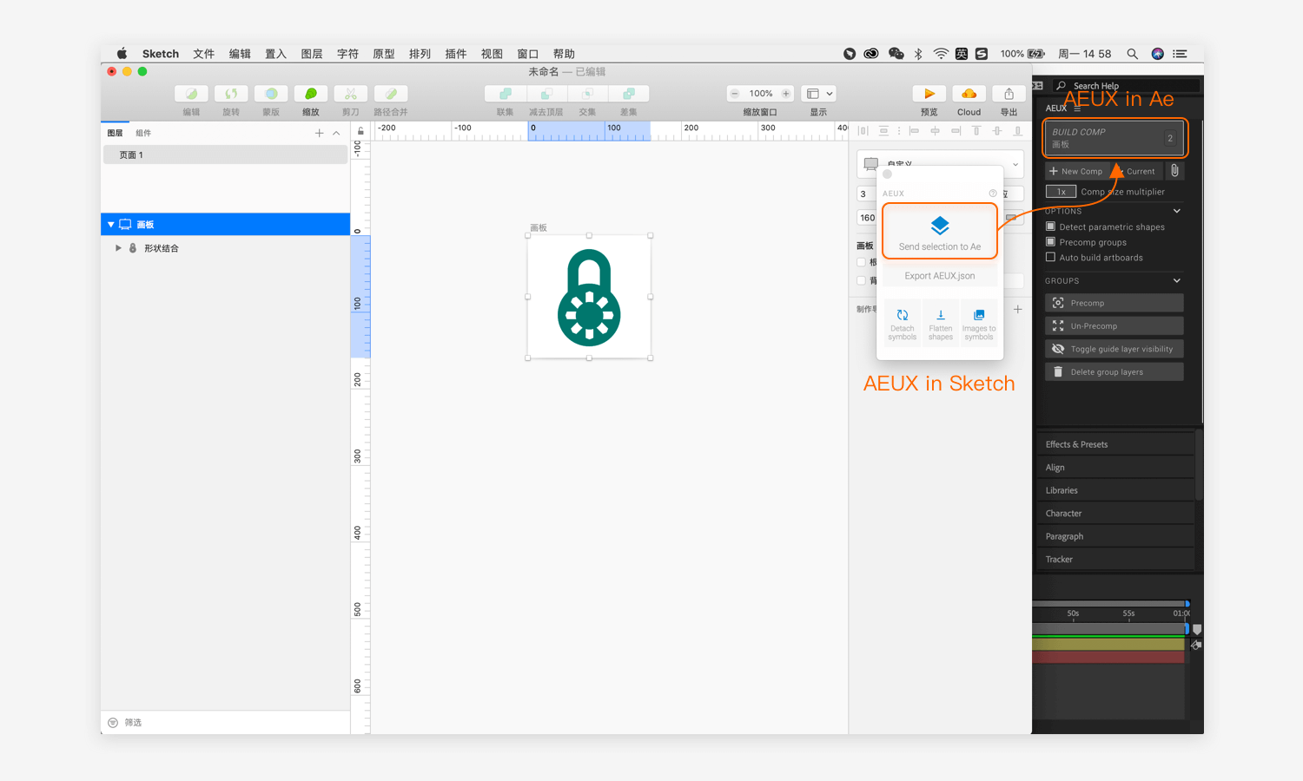Click the BUILD COMP button

click(x=1114, y=138)
